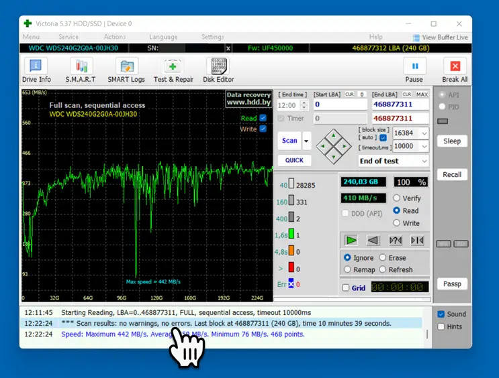Select the Refresh radio option
499x378 pixels.
(383, 269)
